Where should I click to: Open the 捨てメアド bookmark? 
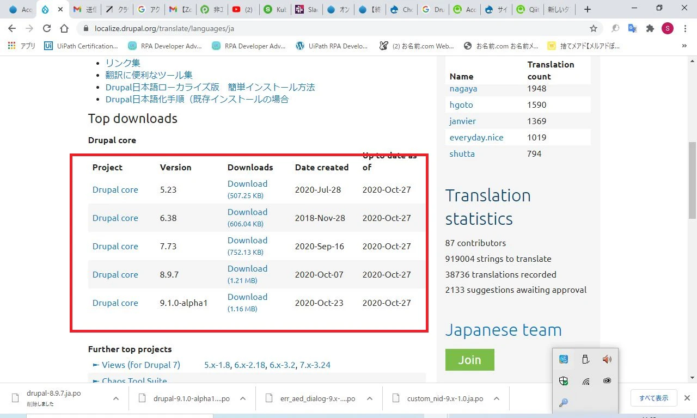coord(584,46)
